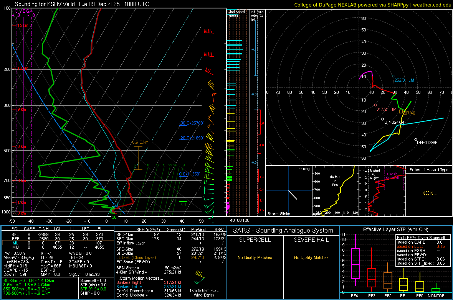Click No Quality Matches under SEVERE HAIL

click(x=311, y=257)
